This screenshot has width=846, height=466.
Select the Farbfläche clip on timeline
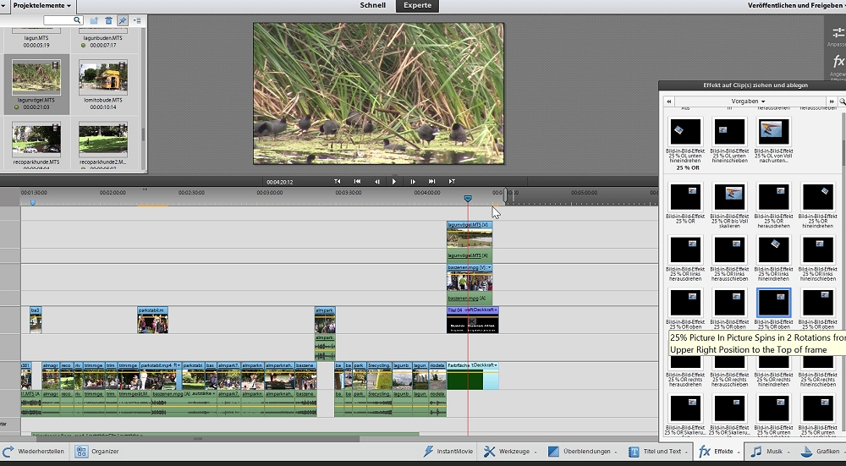(473, 376)
